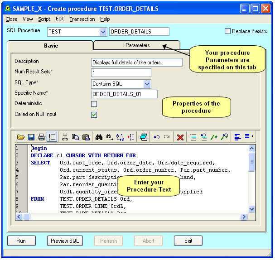Click the Num Result Sets field
The height and width of the screenshot is (260, 275).
121,72
